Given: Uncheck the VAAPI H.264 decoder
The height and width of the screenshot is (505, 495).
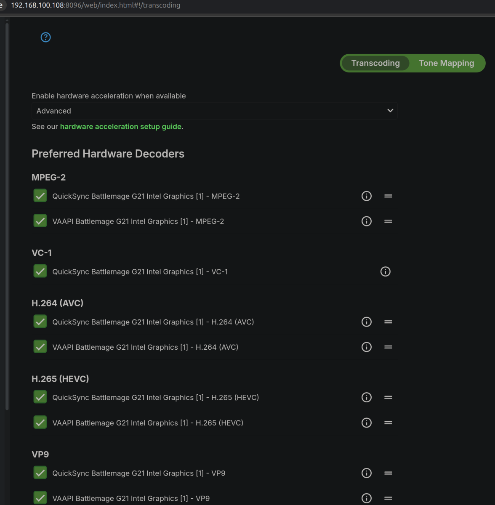Looking at the screenshot, I should point(40,346).
